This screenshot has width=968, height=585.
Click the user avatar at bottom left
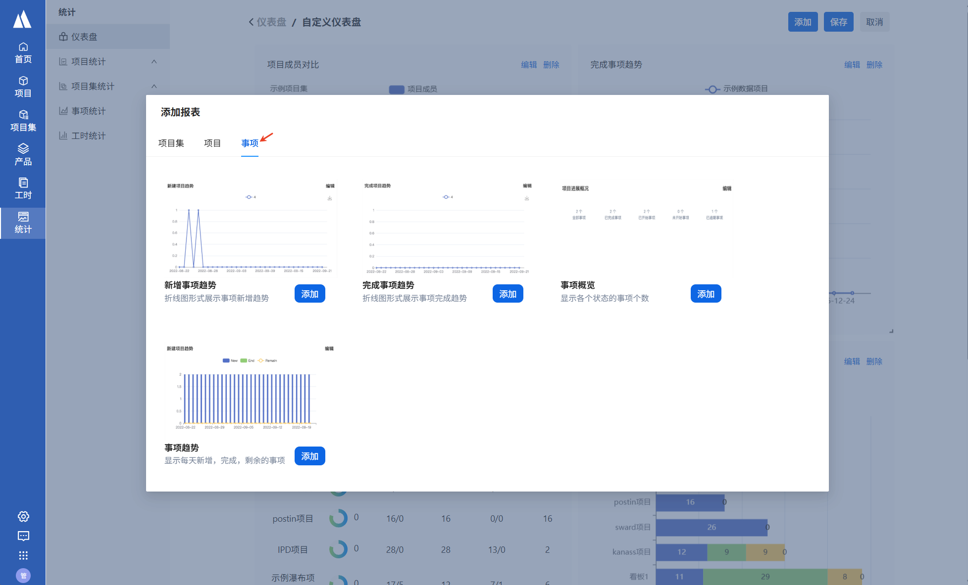point(23,575)
